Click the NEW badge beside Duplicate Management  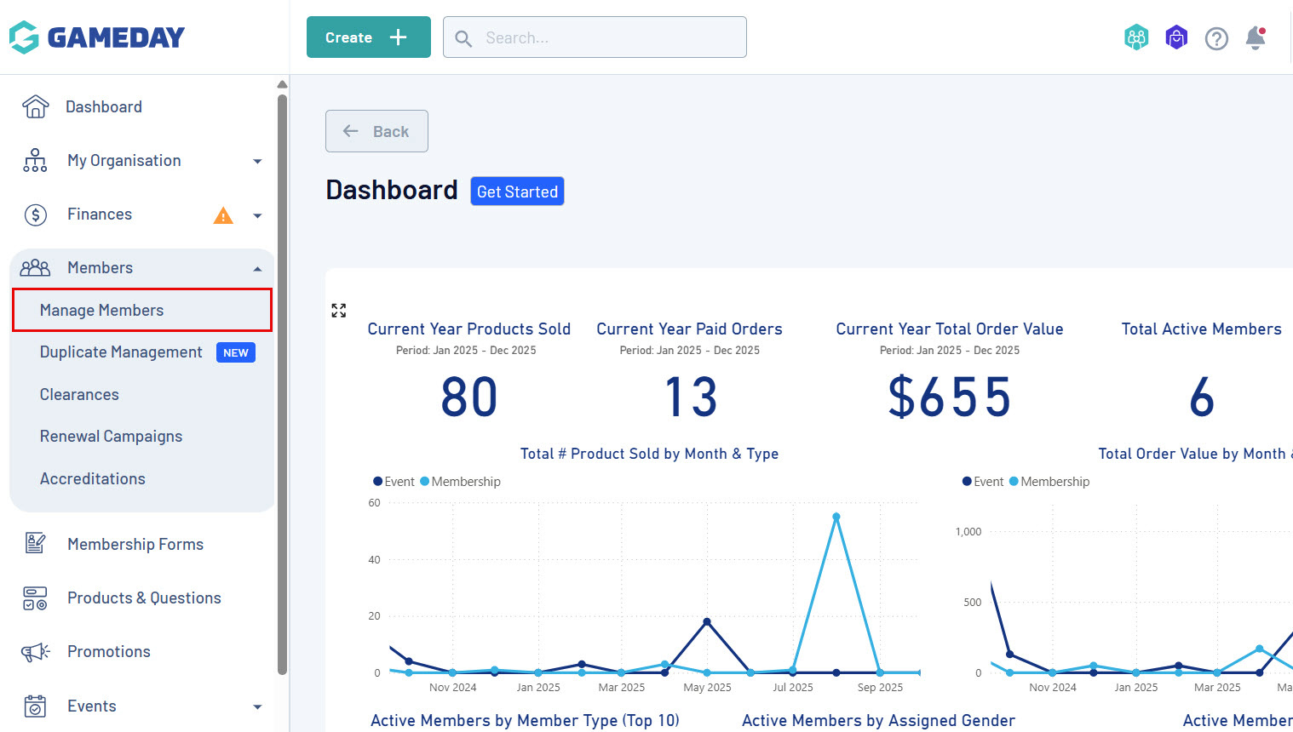[x=236, y=352]
